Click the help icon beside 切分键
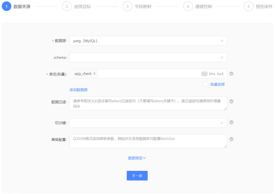Image resolution: width=275 pixels, height=194 pixels. (x=231, y=122)
